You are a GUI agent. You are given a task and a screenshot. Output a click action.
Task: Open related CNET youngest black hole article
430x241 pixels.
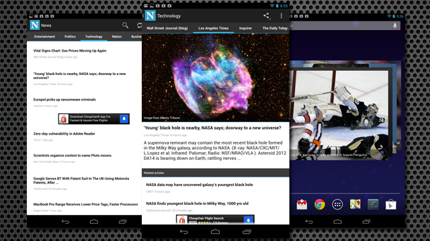[x=200, y=185]
